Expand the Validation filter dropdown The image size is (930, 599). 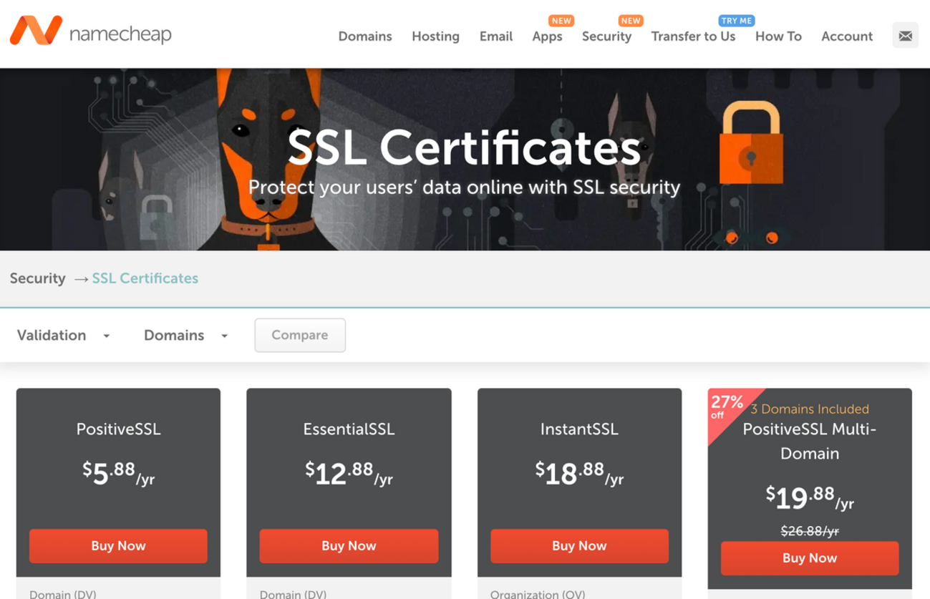tap(64, 335)
